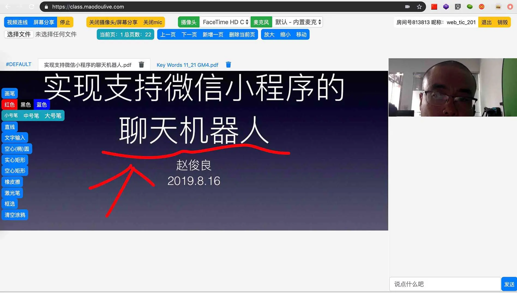517x293 pixels.
Task: Delete the 聊天机器人 PDF with its trash icon
Action: click(x=141, y=65)
